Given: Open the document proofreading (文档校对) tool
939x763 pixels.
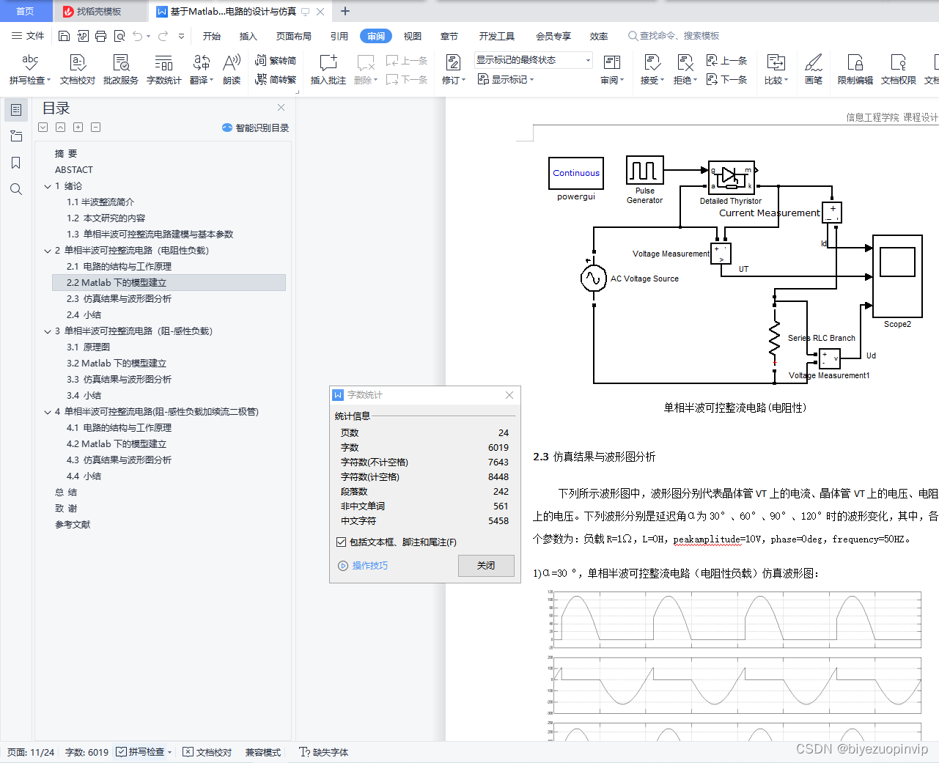Looking at the screenshot, I should coord(78,70).
